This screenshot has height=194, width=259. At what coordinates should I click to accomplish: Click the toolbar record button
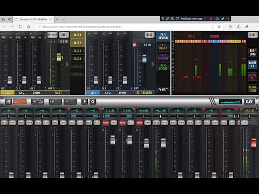coord(93,102)
